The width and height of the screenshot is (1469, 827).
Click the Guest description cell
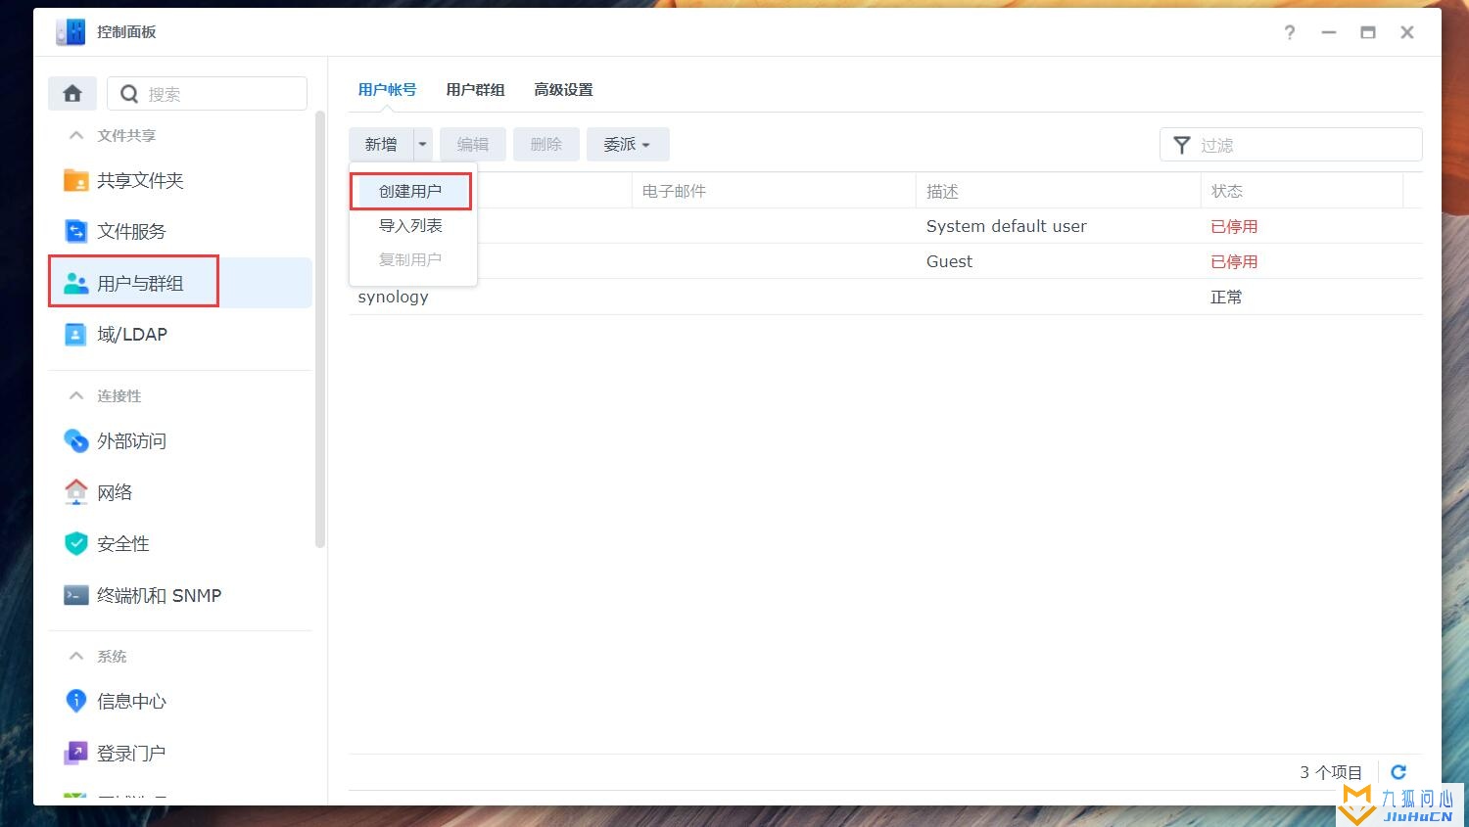point(949,261)
